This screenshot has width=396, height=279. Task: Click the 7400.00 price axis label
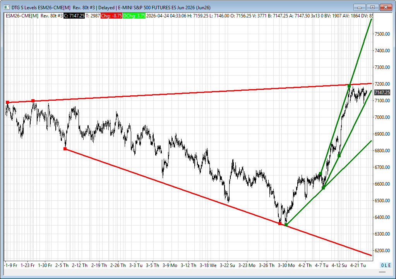382,50
